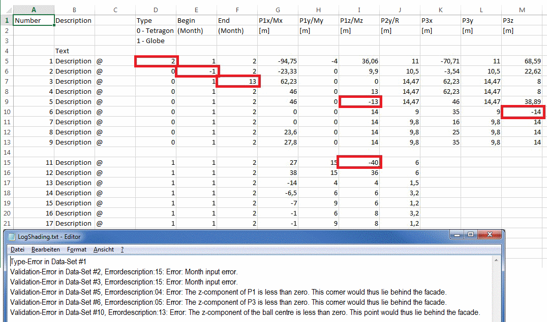Select the cell containing 23,6
547x322 pixels.
pyautogui.click(x=278, y=132)
